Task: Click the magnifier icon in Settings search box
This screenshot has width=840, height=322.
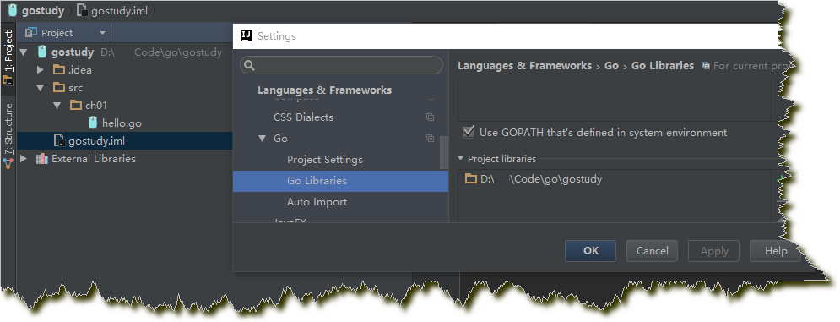Action: [x=249, y=65]
